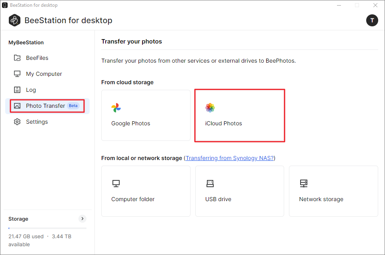This screenshot has height=255, width=385.
Task: Click the My Computer monitor icon
Action: tap(17, 74)
